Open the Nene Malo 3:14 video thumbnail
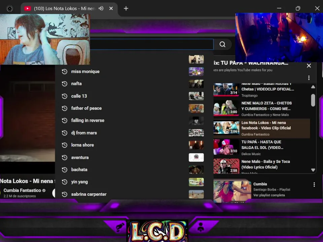Screen dimensions: 323x242 (x=226, y=89)
